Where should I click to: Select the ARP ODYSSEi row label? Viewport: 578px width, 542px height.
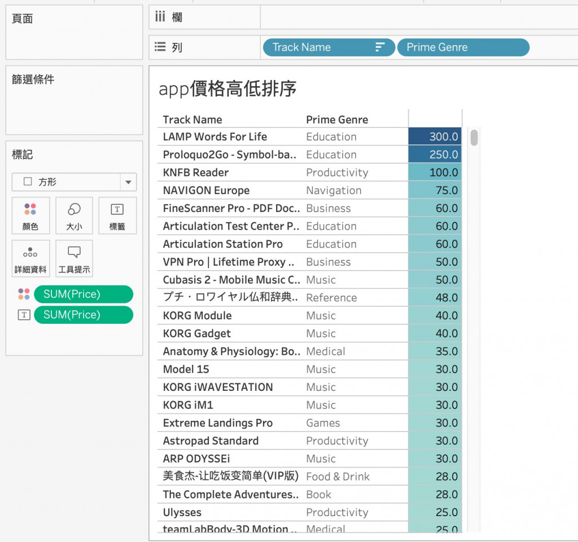pyautogui.click(x=196, y=459)
